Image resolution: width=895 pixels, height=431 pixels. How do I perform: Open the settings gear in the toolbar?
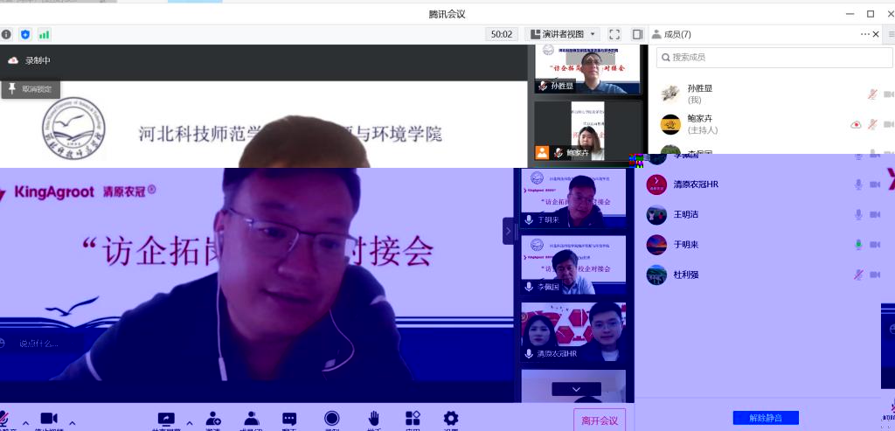451,420
